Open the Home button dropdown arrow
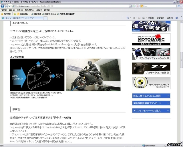Viewport: 183px width, 147px height. point(130,18)
